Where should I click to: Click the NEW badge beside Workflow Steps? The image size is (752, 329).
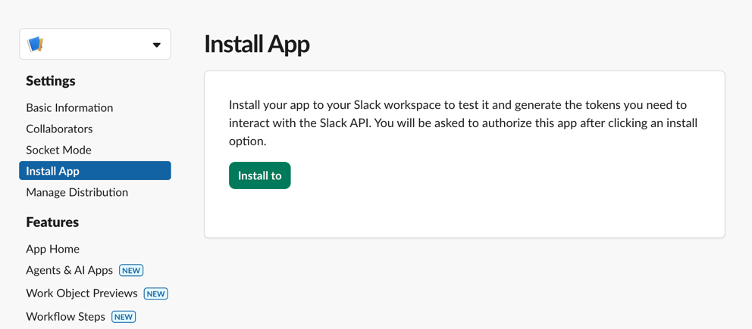[124, 317]
